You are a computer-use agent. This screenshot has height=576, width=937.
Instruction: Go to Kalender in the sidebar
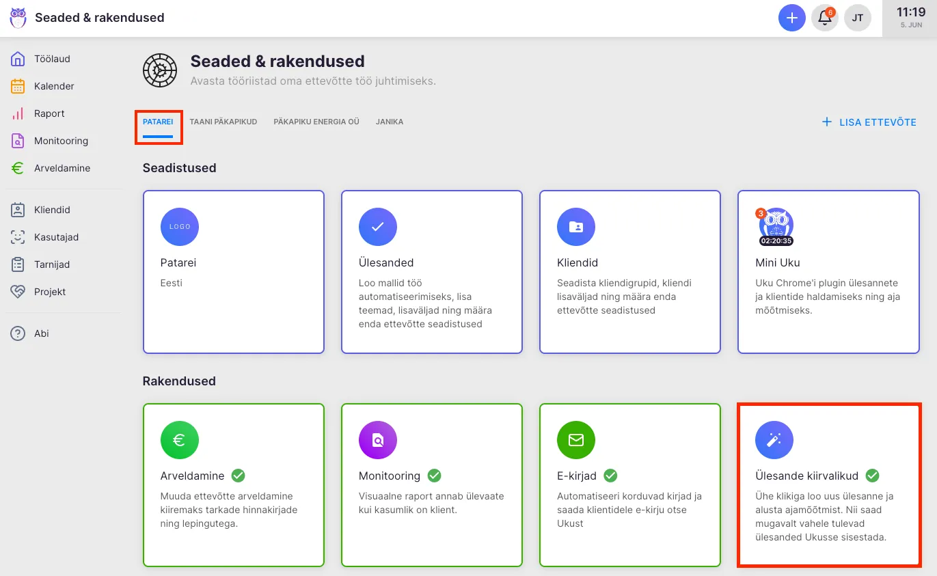pos(54,86)
